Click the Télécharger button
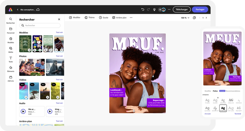The image size is (245, 131). [182, 9]
